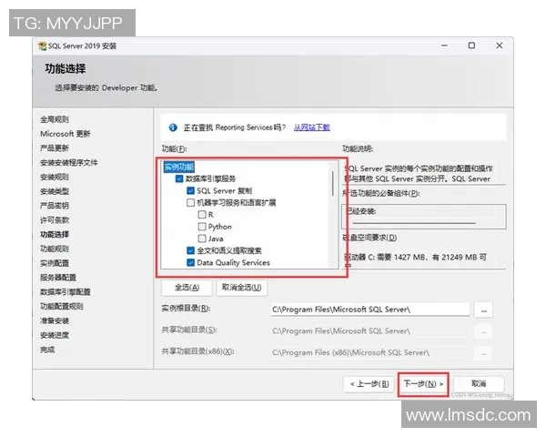Image resolution: width=546 pixels, height=437 pixels.
Task: Browse for the 实例根目录 folder
Action: 484,310
